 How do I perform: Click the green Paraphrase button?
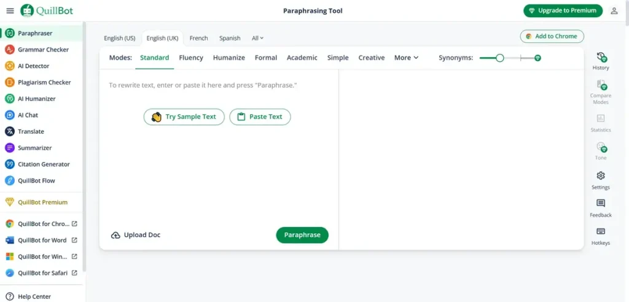click(302, 235)
